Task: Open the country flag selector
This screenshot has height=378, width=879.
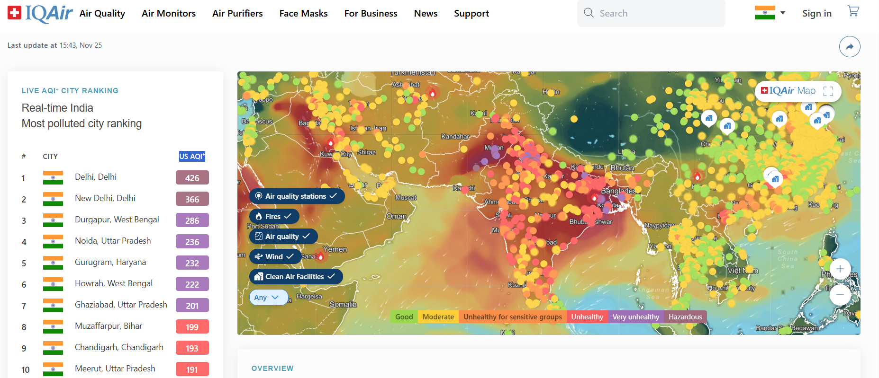Action: (x=770, y=13)
